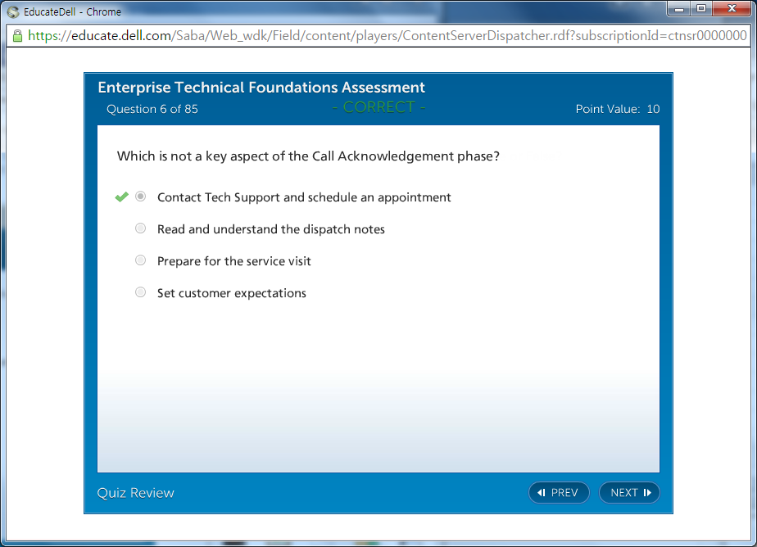This screenshot has height=547, width=757.
Task: Minimize the EducateDell Chrome window
Action: [680, 9]
